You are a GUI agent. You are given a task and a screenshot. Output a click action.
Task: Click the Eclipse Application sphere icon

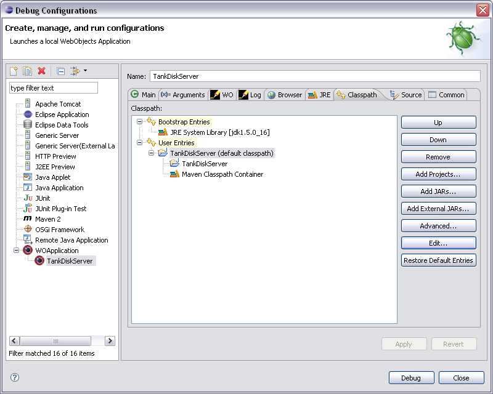click(x=28, y=114)
